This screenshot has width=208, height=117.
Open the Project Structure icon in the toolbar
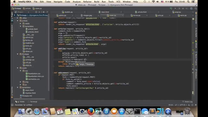pyautogui.click(x=191, y=8)
